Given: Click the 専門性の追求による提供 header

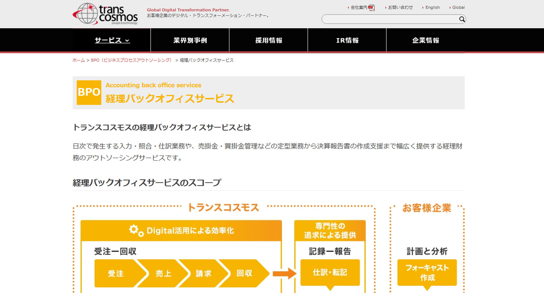Looking at the screenshot, I should point(330,231).
